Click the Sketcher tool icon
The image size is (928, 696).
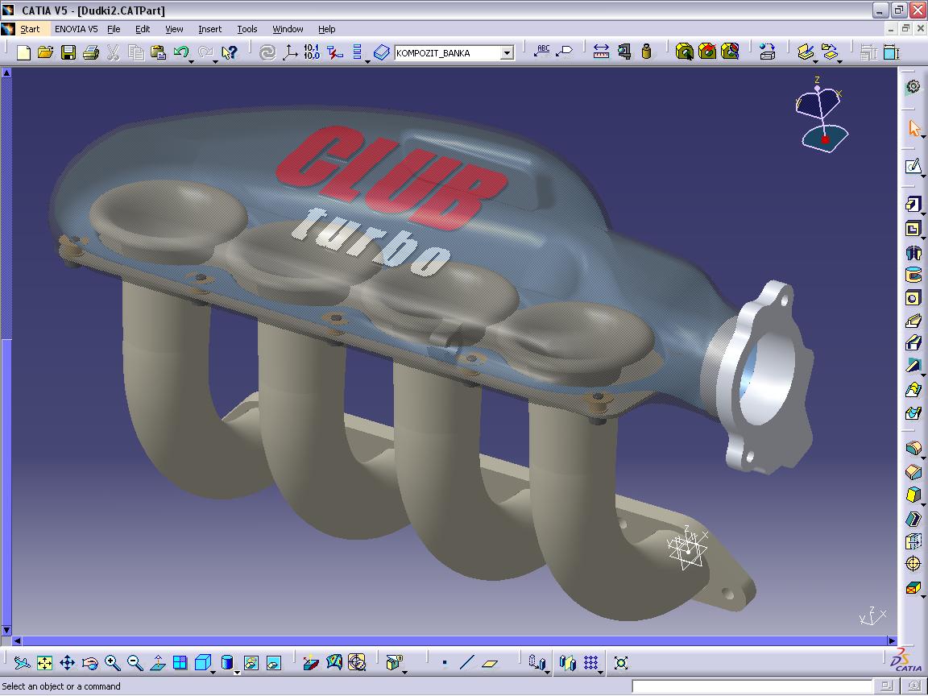tap(913, 167)
